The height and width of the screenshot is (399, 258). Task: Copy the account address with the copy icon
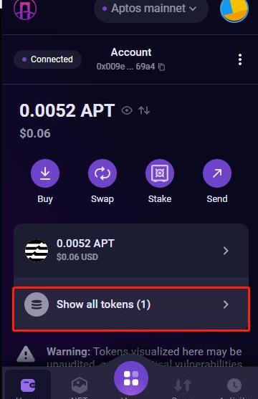tap(161, 67)
